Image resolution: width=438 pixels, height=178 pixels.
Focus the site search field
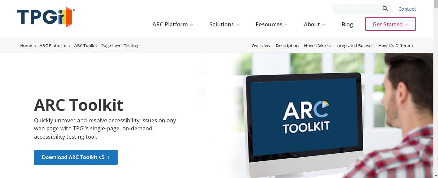tap(362, 9)
